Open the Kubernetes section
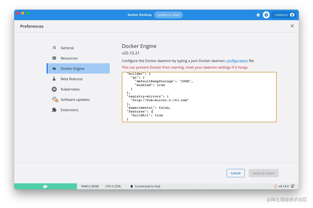 [78, 89]
